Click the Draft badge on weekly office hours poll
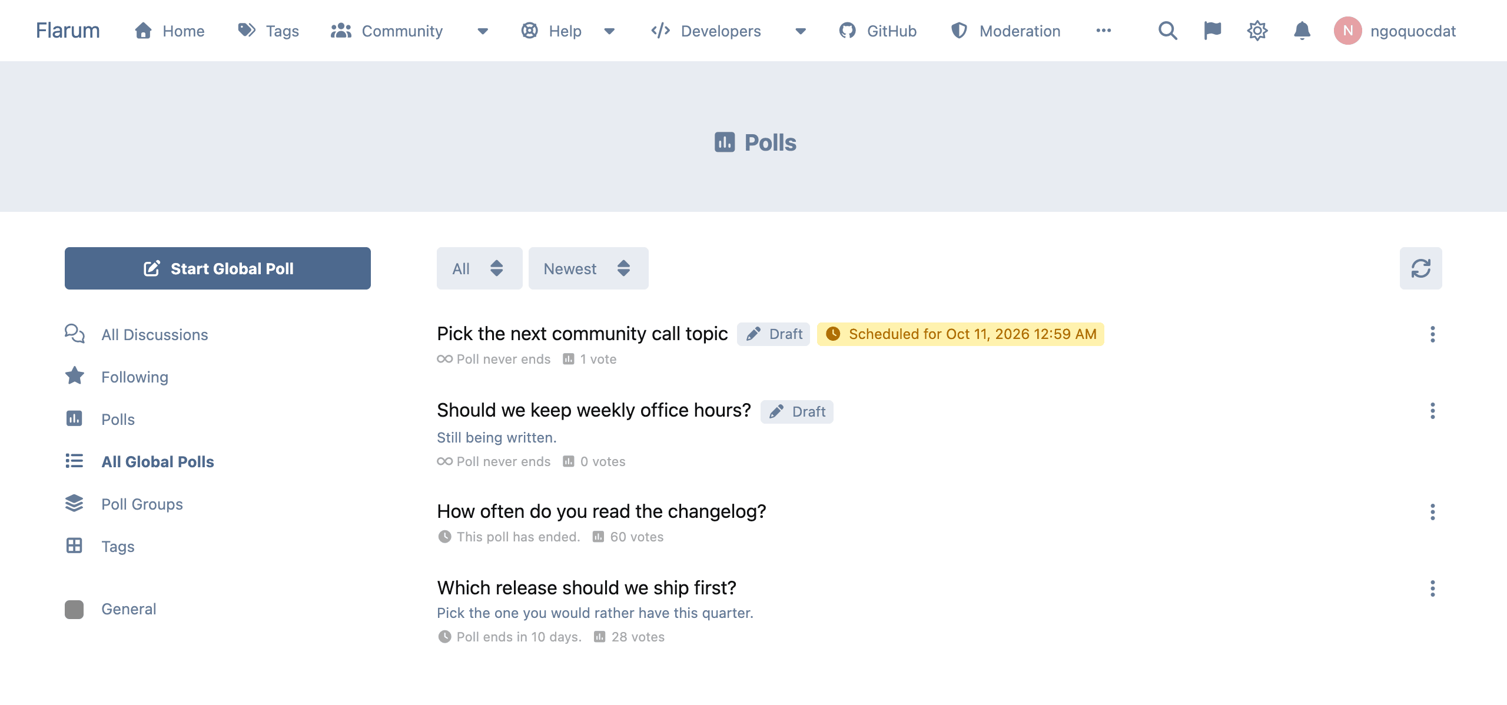1507x705 pixels. point(796,411)
